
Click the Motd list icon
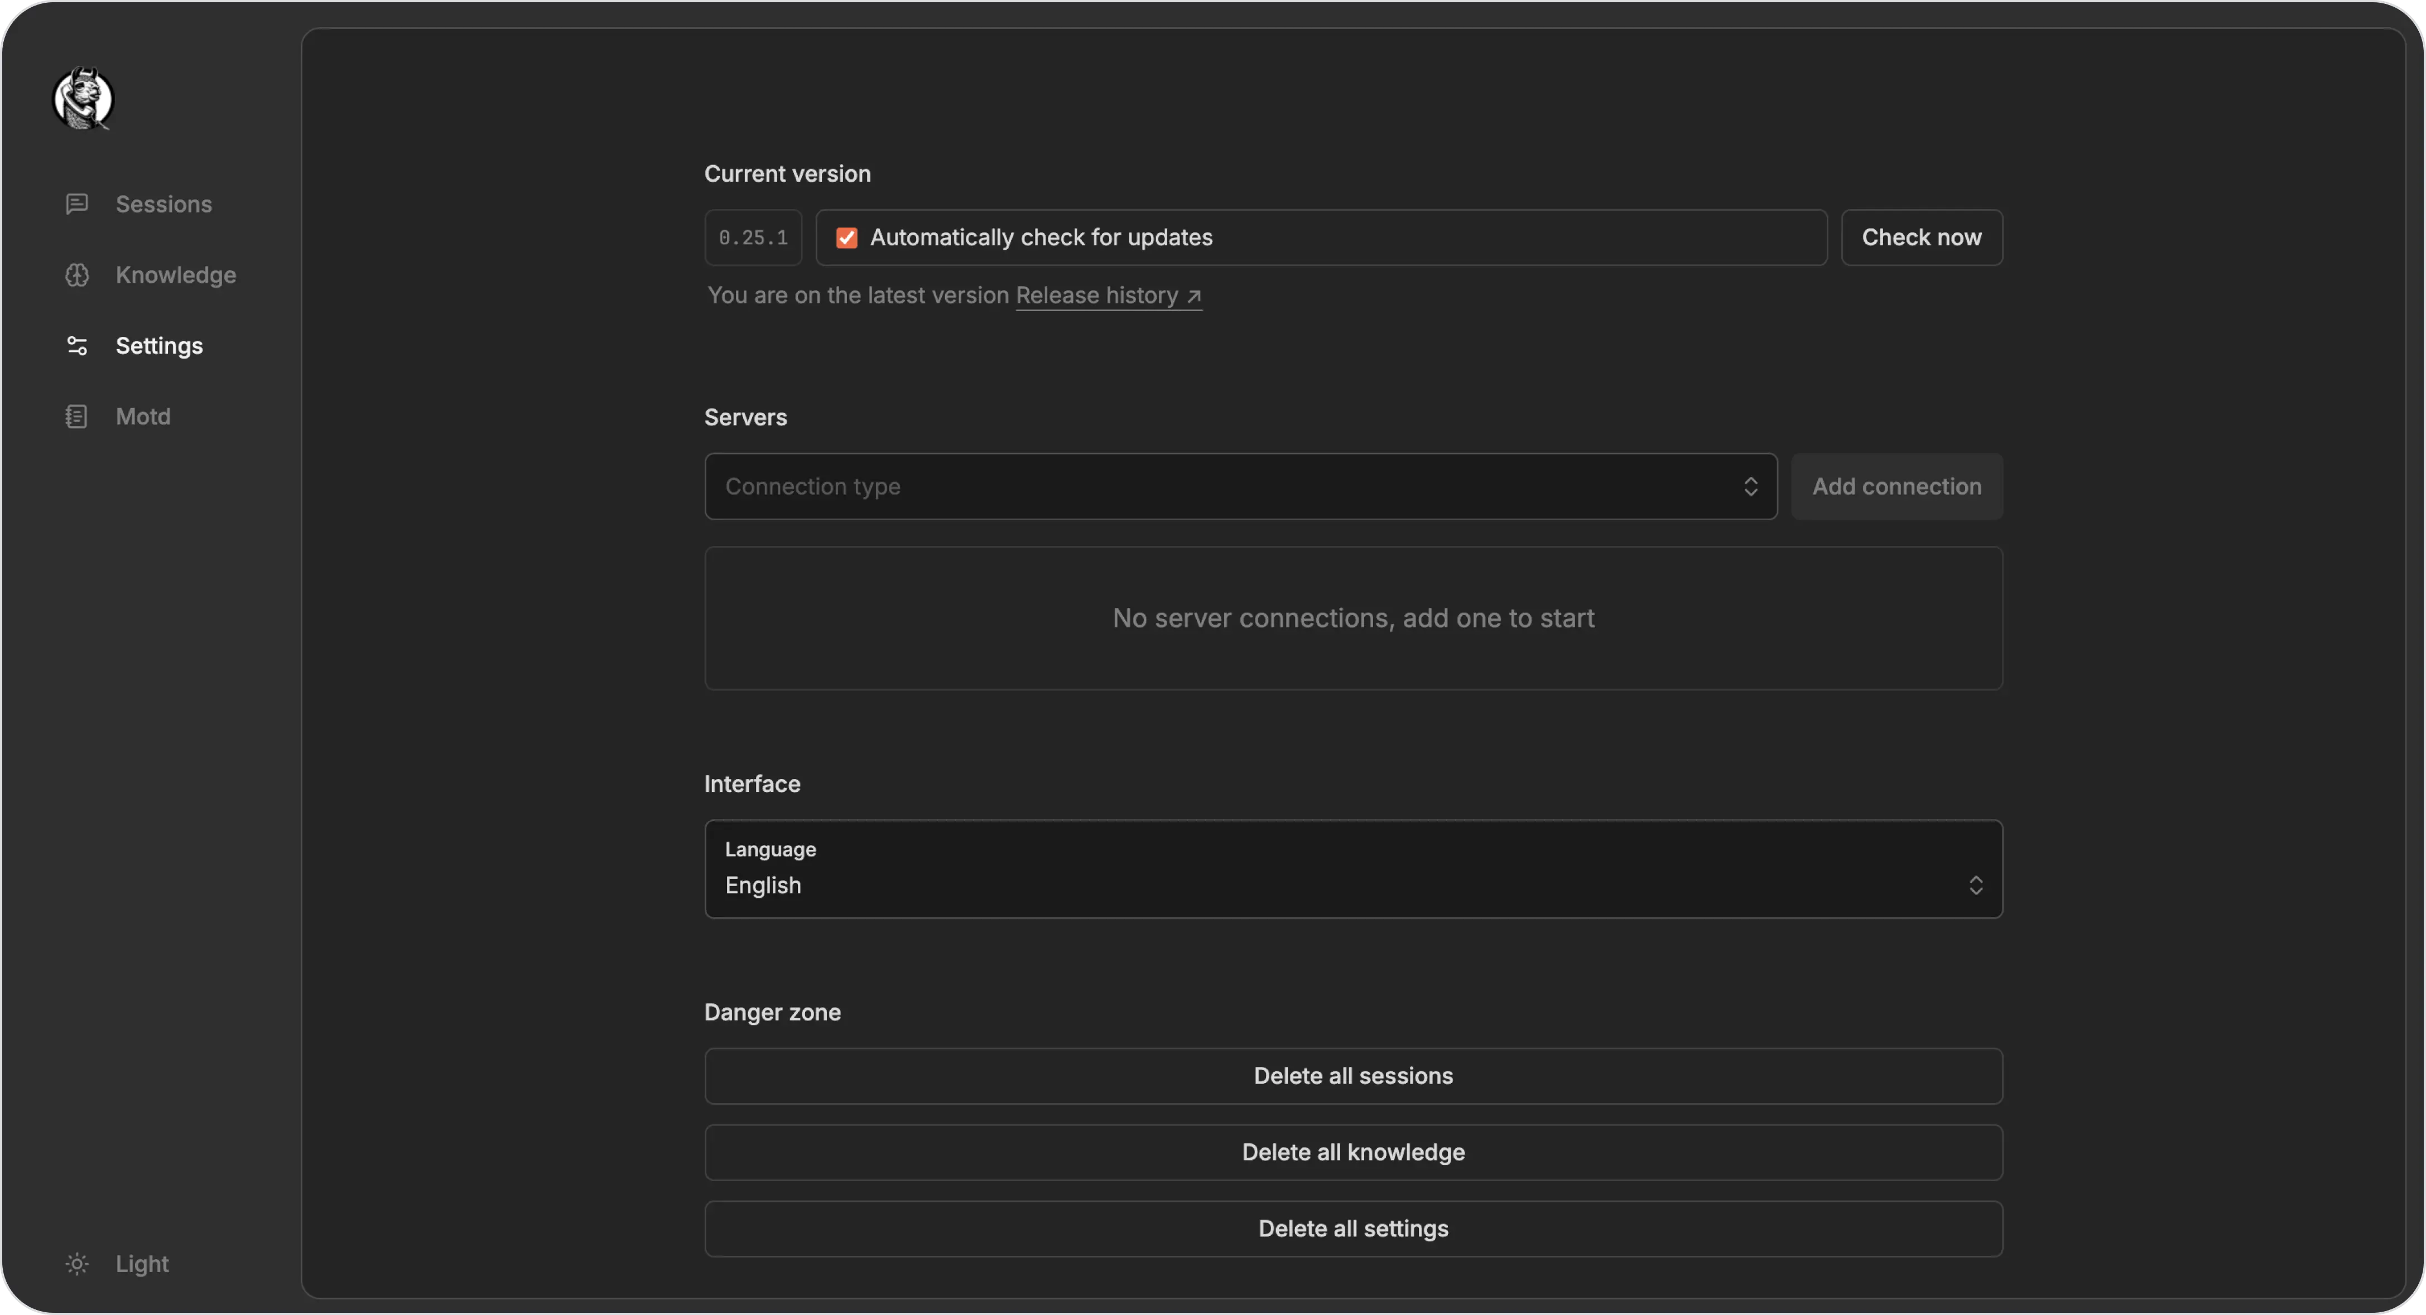point(78,416)
